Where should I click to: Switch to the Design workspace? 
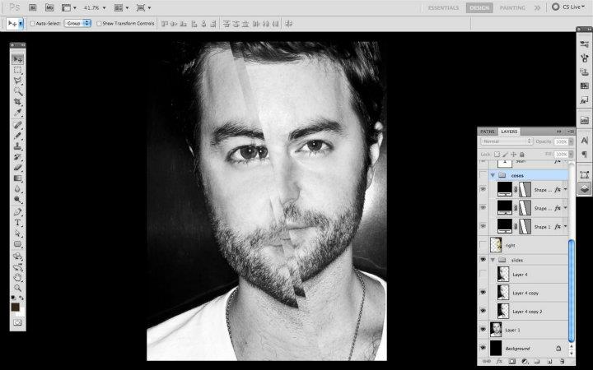(479, 7)
